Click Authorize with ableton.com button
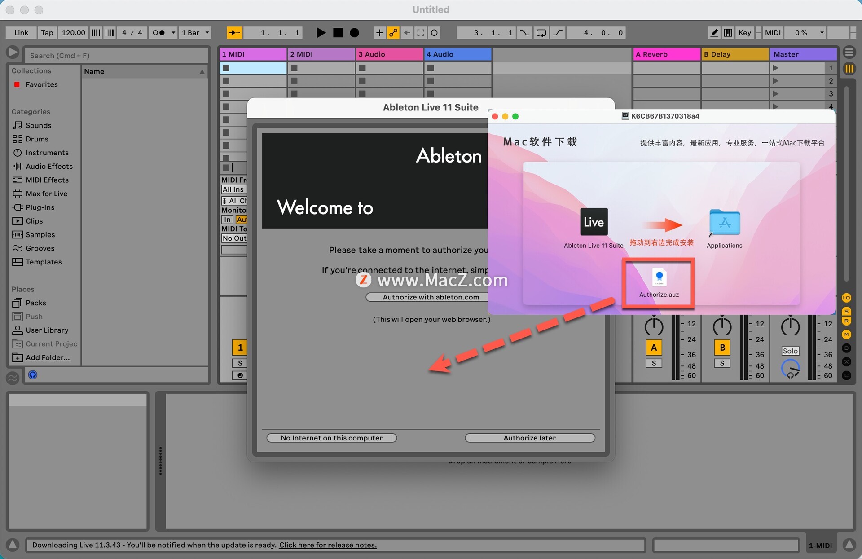862x559 pixels. 430,297
